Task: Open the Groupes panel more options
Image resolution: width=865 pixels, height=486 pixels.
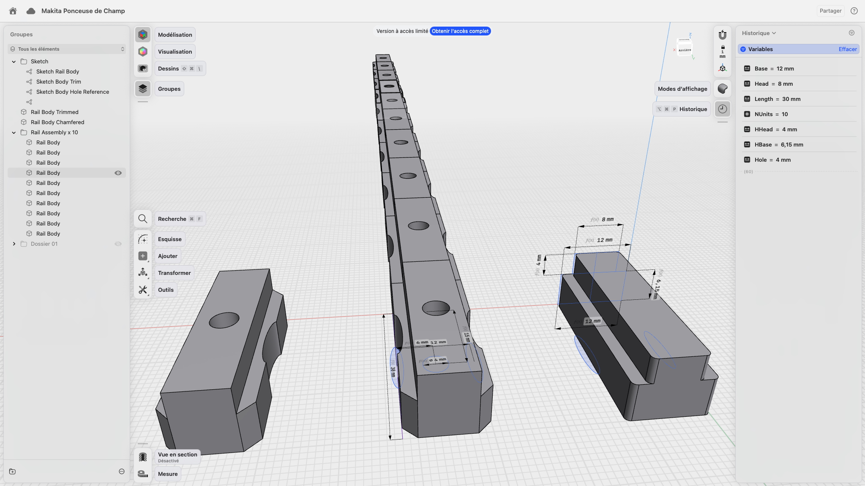Action: click(122, 472)
